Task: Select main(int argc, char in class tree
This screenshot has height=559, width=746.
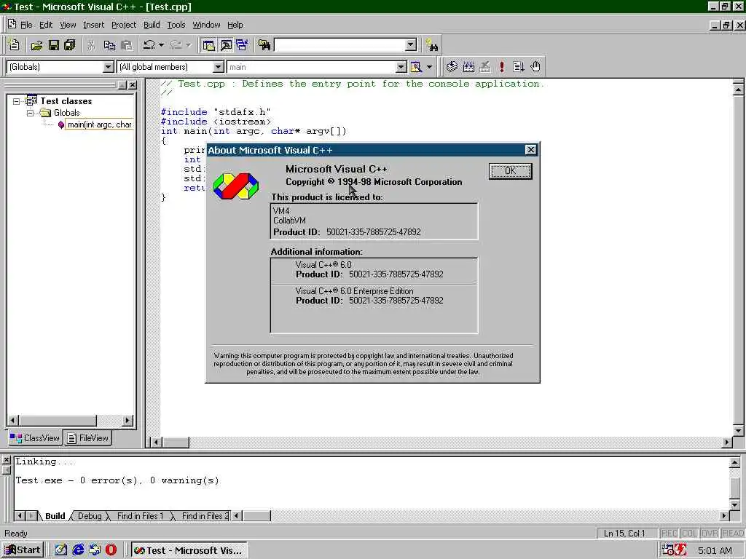Action: [99, 124]
